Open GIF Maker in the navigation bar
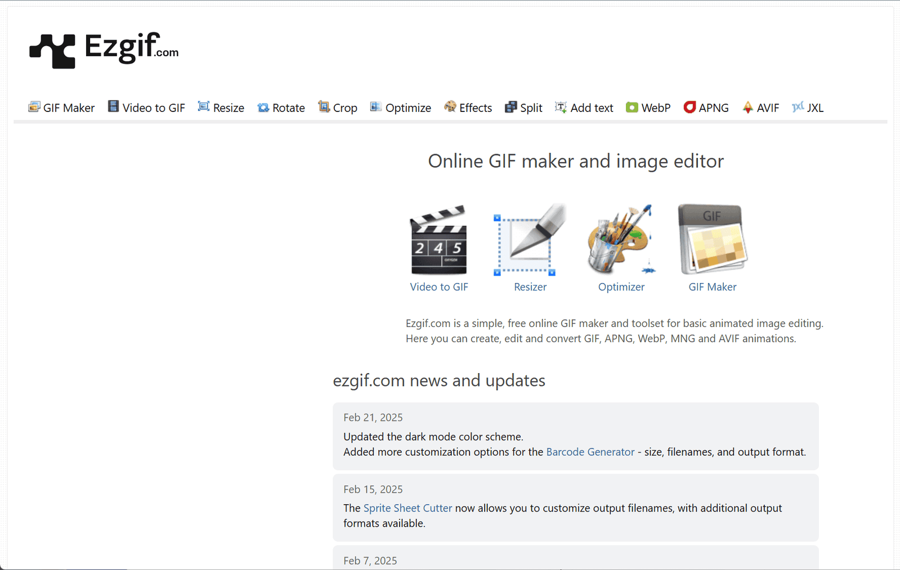 62,107
